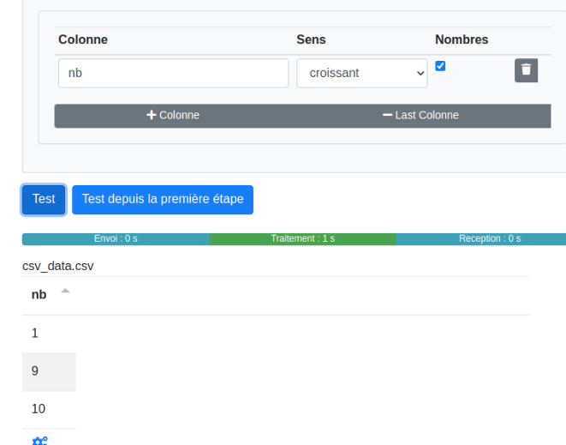Click the csv_data.csv file name label

58,266
